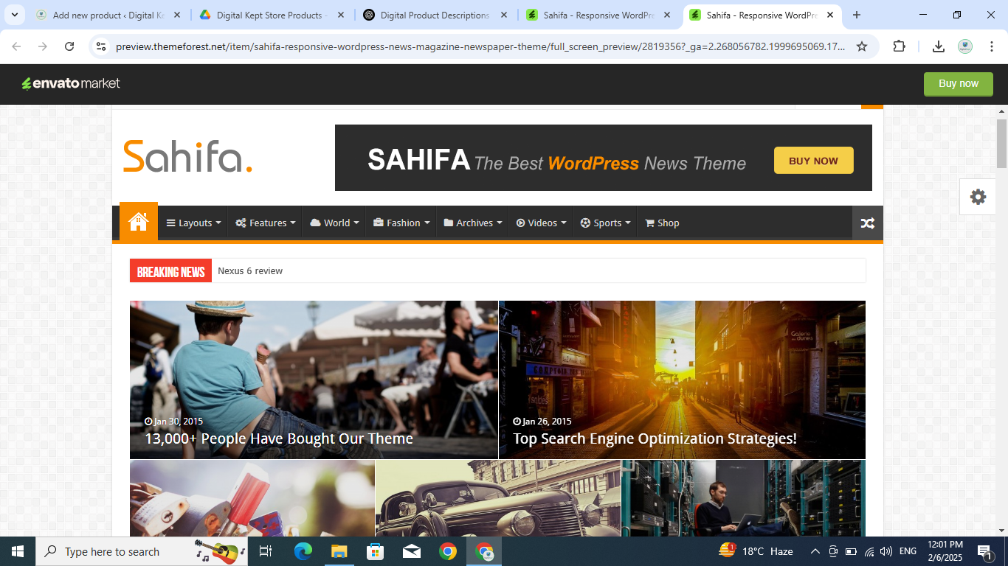
Task: Open the Nexus 6 review link
Action: (x=250, y=271)
